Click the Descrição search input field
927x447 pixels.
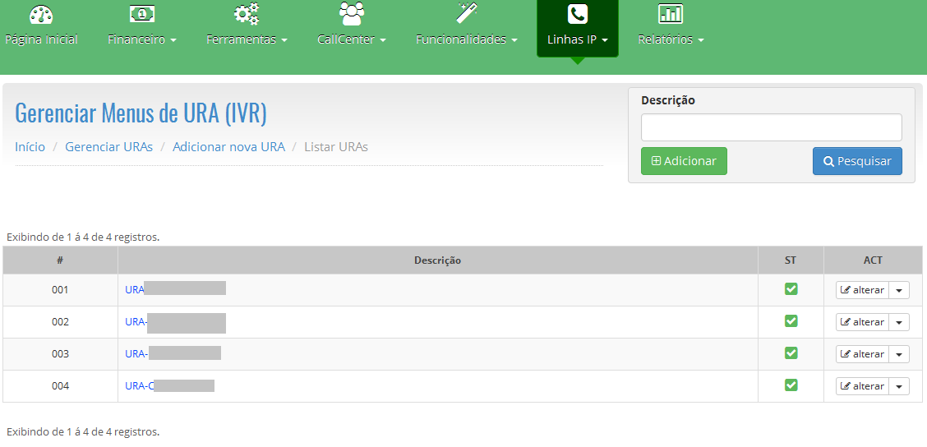[771, 127]
